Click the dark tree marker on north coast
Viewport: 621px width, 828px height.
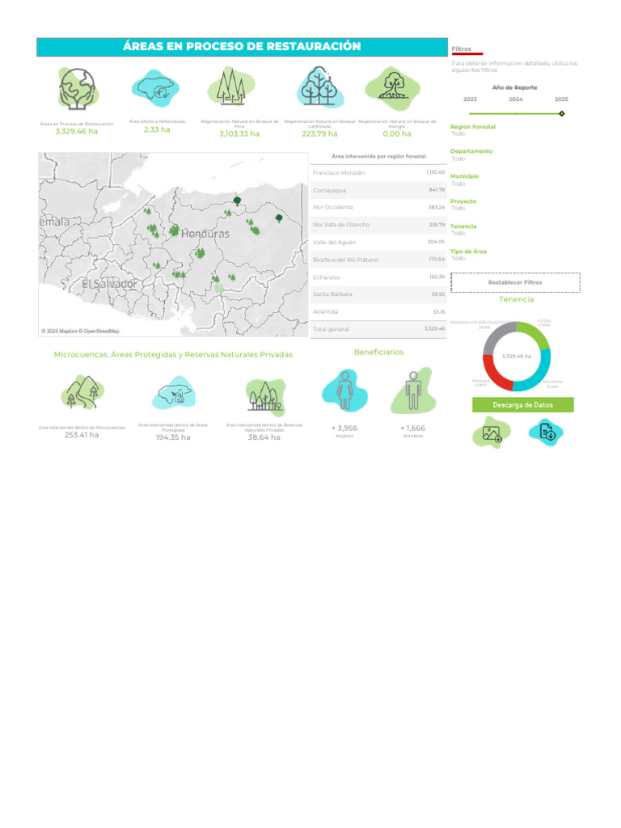[237, 201]
